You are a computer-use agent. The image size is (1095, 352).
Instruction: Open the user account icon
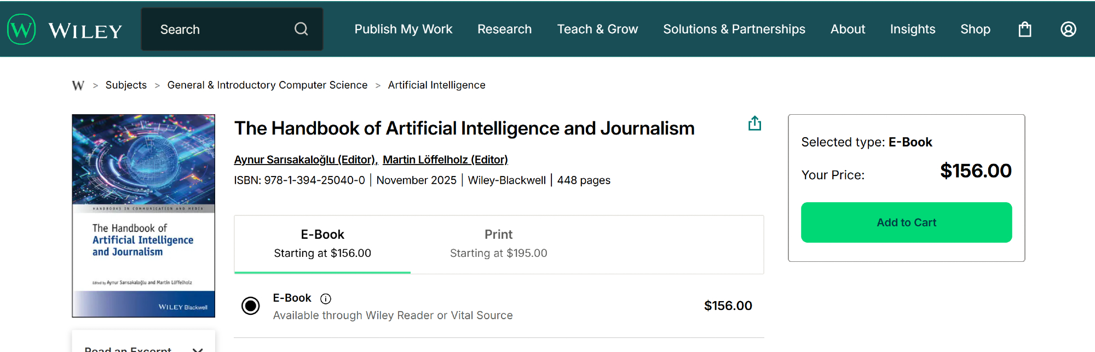click(1068, 29)
